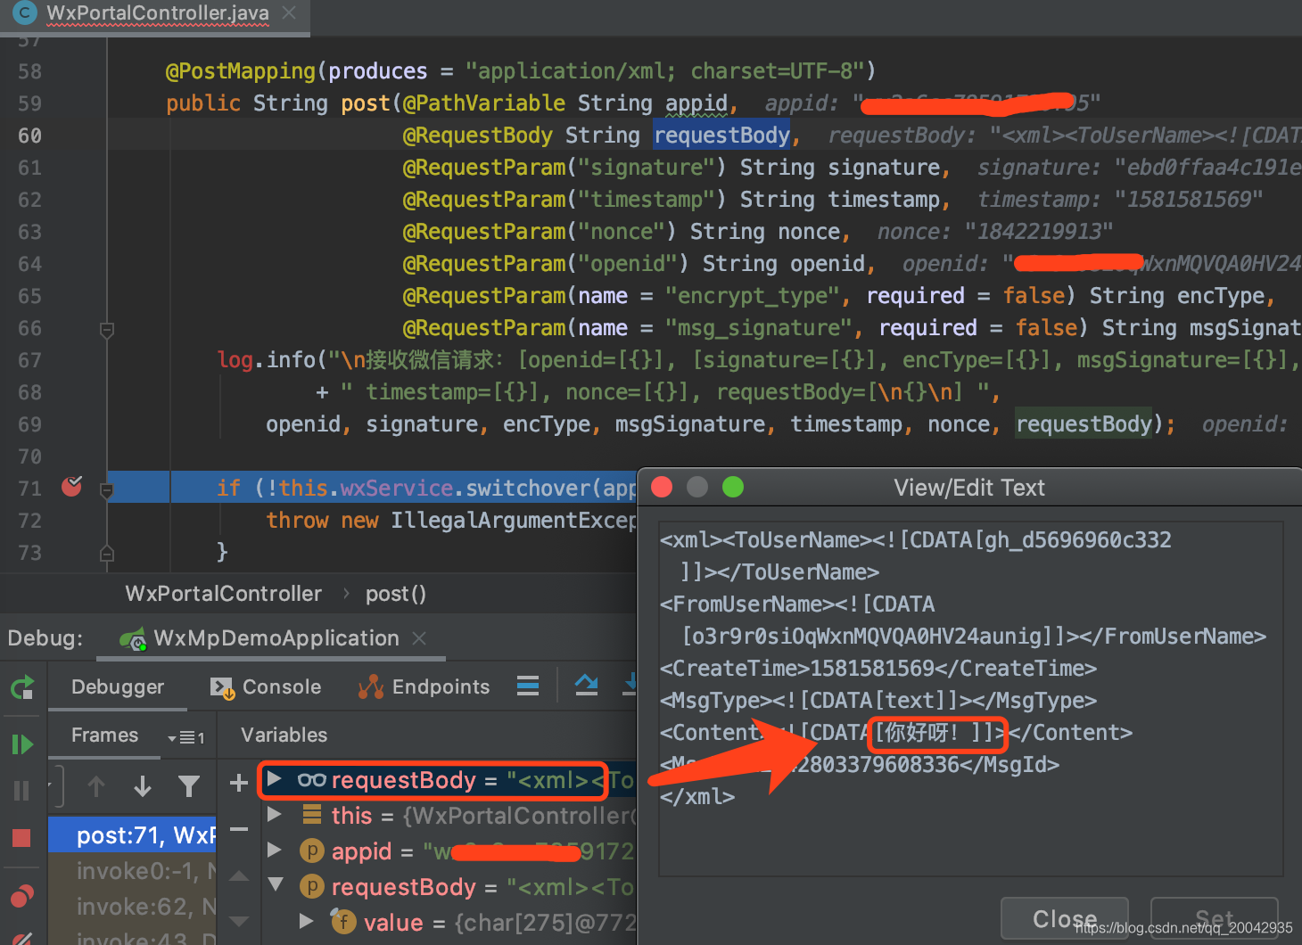Click the frames filter funnel icon
The height and width of the screenshot is (945, 1302).
[188, 785]
